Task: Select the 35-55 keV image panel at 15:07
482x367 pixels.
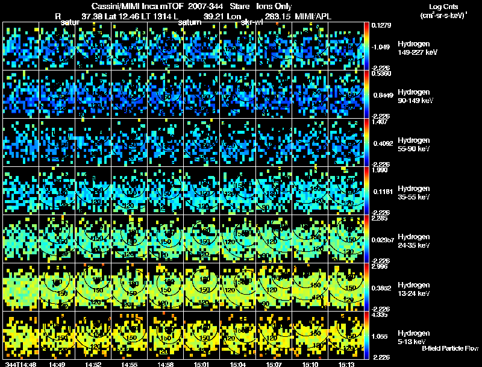Action: click(x=274, y=191)
